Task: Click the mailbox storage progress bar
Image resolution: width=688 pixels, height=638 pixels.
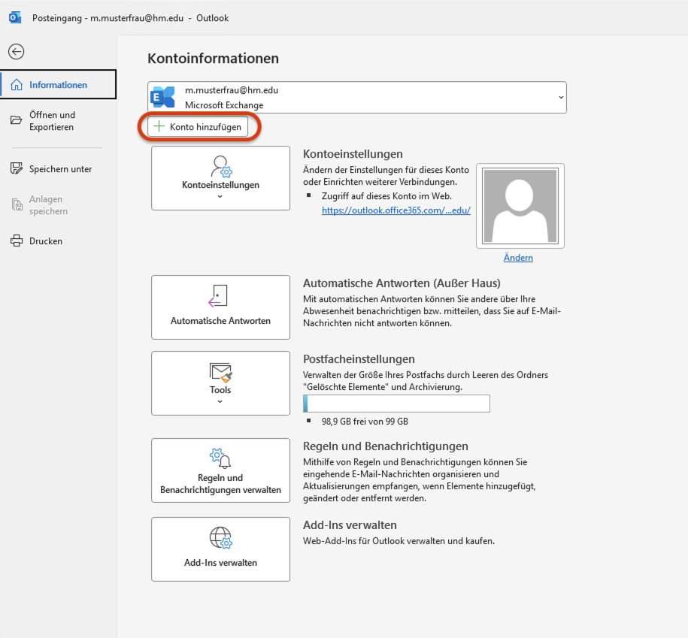Action: click(396, 404)
